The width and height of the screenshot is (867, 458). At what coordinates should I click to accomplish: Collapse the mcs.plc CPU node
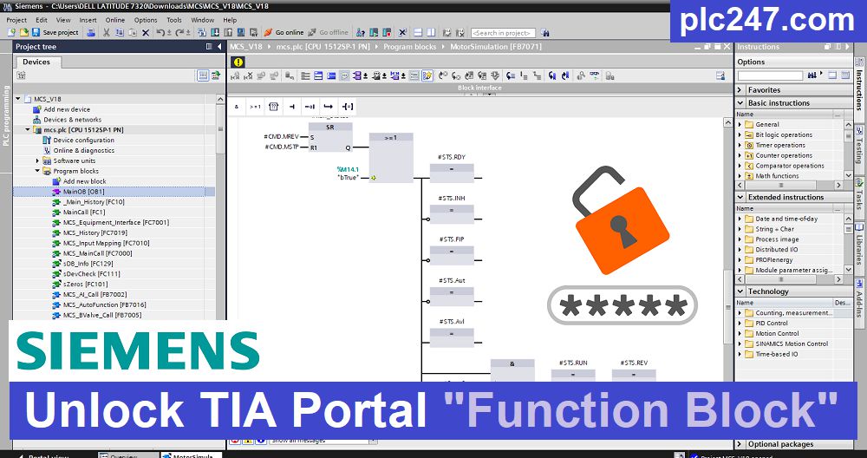28,130
